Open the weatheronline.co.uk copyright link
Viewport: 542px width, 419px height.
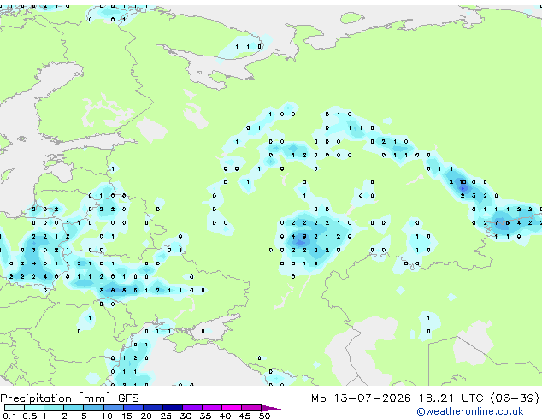point(470,411)
